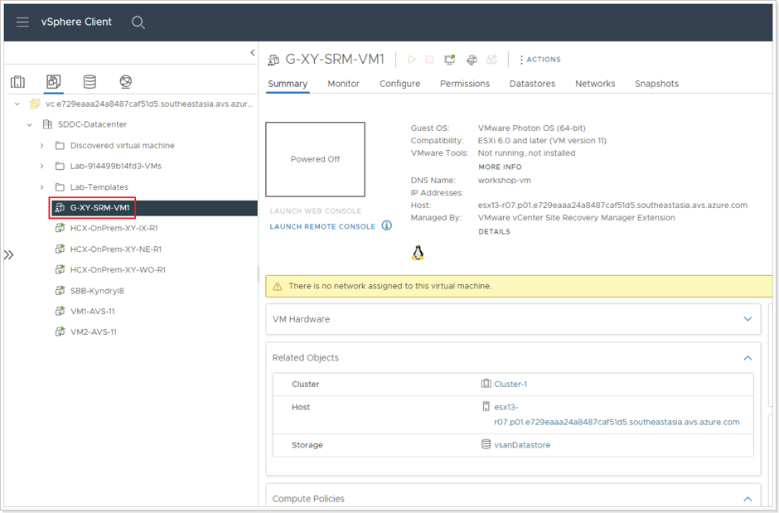Screen dimensions: 779x513
Task: Click the VM icon in the title header
Action: point(273,60)
